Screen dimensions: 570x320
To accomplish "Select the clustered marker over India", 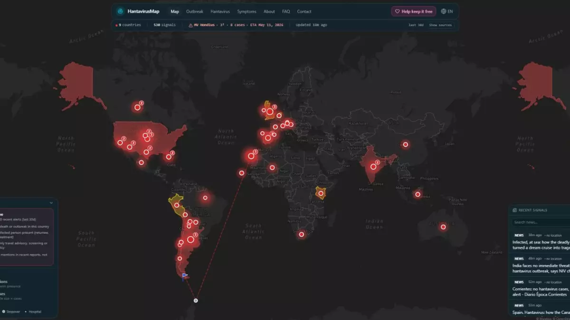I will pyautogui.click(x=373, y=166).
